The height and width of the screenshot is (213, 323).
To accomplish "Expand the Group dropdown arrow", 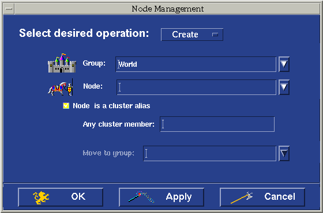I will 284,64.
